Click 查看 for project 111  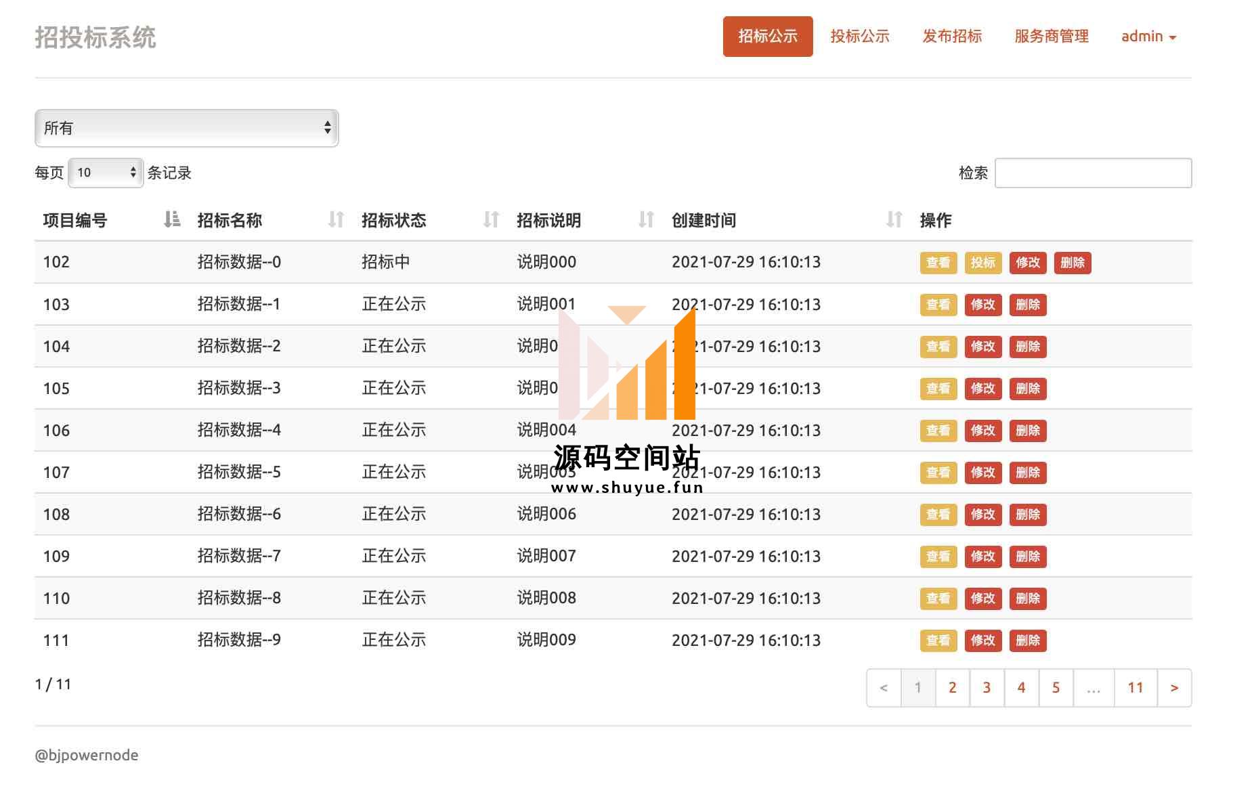click(x=938, y=641)
